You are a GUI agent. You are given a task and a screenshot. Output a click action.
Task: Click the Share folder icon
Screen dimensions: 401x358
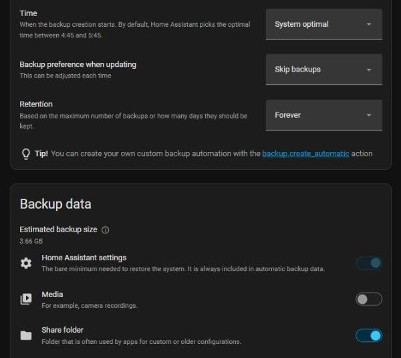tap(26, 335)
